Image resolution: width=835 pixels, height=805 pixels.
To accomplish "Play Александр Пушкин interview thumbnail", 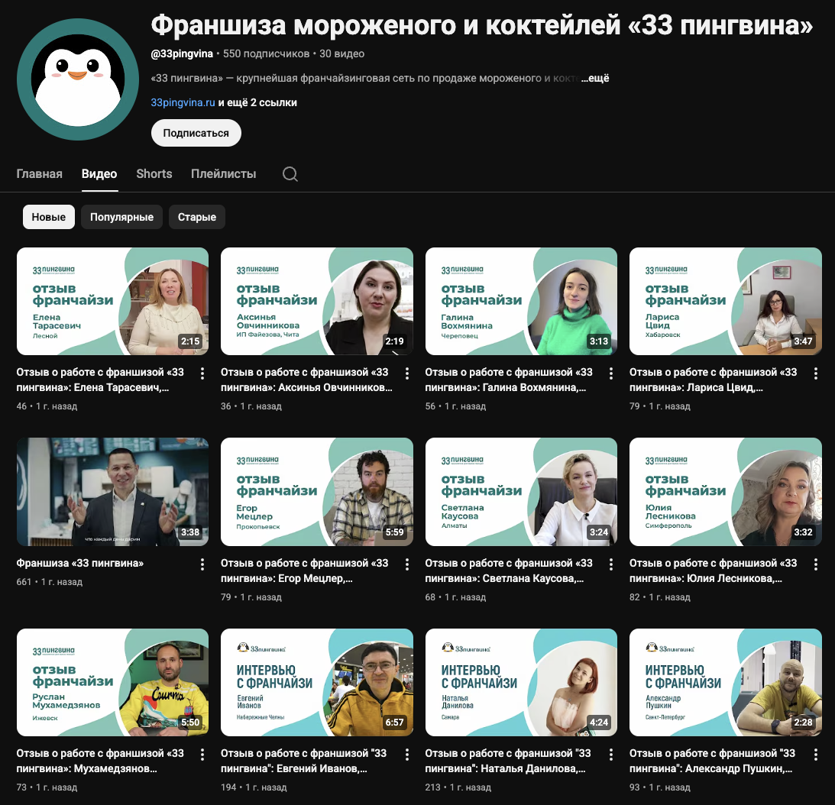I will (725, 683).
